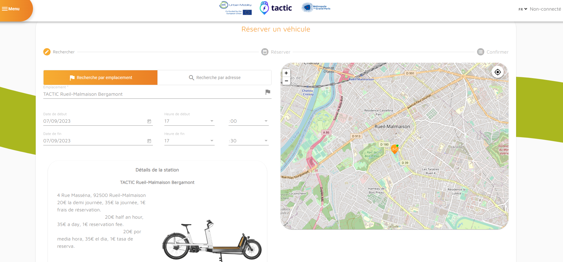Click the magnifier icon on Recherche par adresse

click(191, 78)
